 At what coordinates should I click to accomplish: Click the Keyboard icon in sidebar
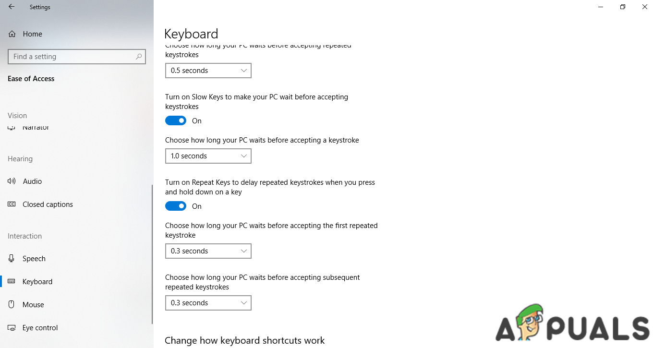[12, 282]
